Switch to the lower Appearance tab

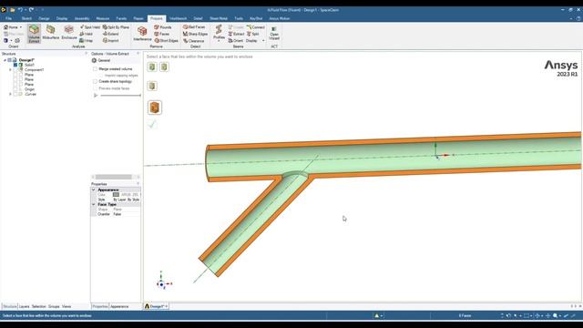(x=119, y=306)
